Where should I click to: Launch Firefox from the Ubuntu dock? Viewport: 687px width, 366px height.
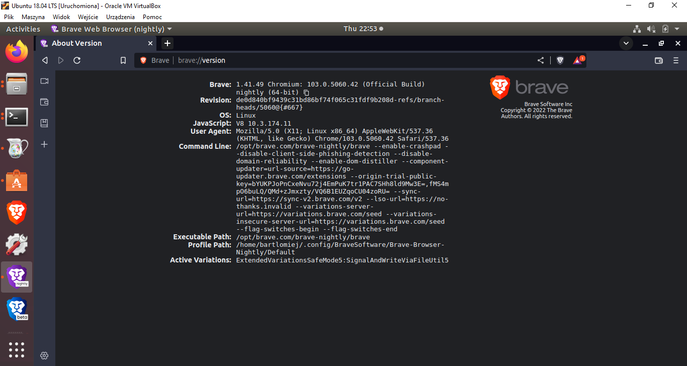(x=16, y=52)
